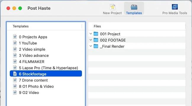This screenshot has width=192, height=106.
Task: Switch to the Templates label
Action: tap(134, 13)
